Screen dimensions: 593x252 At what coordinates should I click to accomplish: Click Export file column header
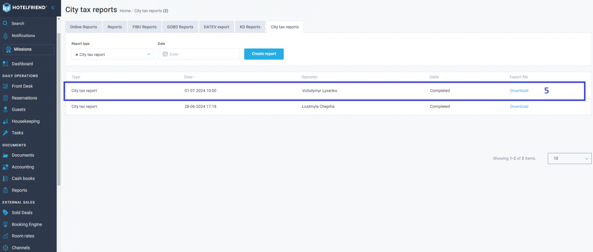(x=519, y=77)
